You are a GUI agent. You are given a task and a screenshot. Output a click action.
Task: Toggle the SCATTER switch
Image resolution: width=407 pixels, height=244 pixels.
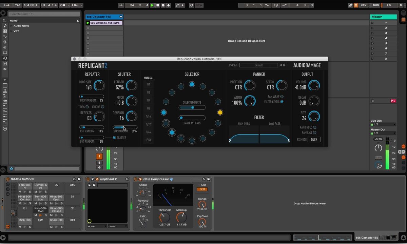pyautogui.click(x=114, y=138)
